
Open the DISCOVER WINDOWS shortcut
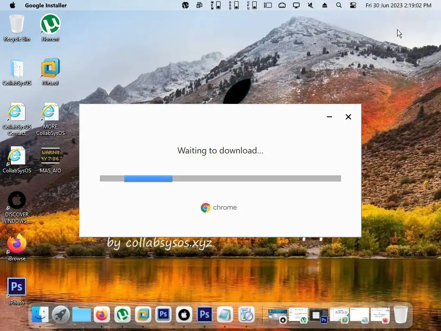click(x=17, y=207)
